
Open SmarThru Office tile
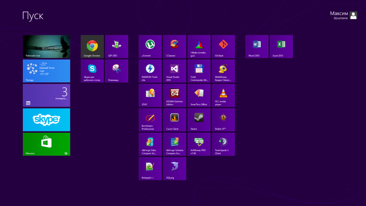point(199,95)
